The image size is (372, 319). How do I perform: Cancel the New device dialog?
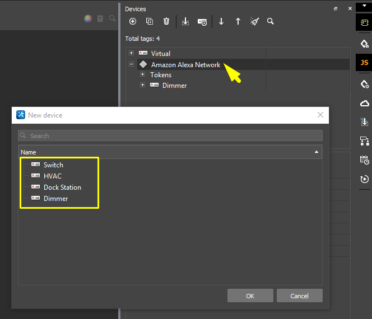(300, 295)
